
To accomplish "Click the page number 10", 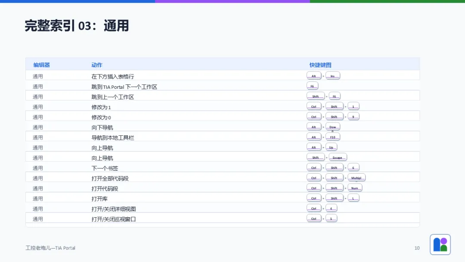I will coord(417,248).
